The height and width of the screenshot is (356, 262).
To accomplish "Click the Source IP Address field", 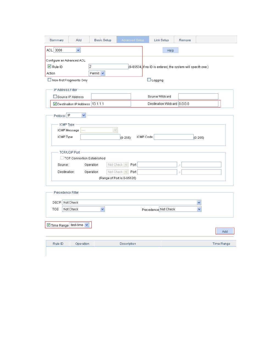I will click(111, 96).
